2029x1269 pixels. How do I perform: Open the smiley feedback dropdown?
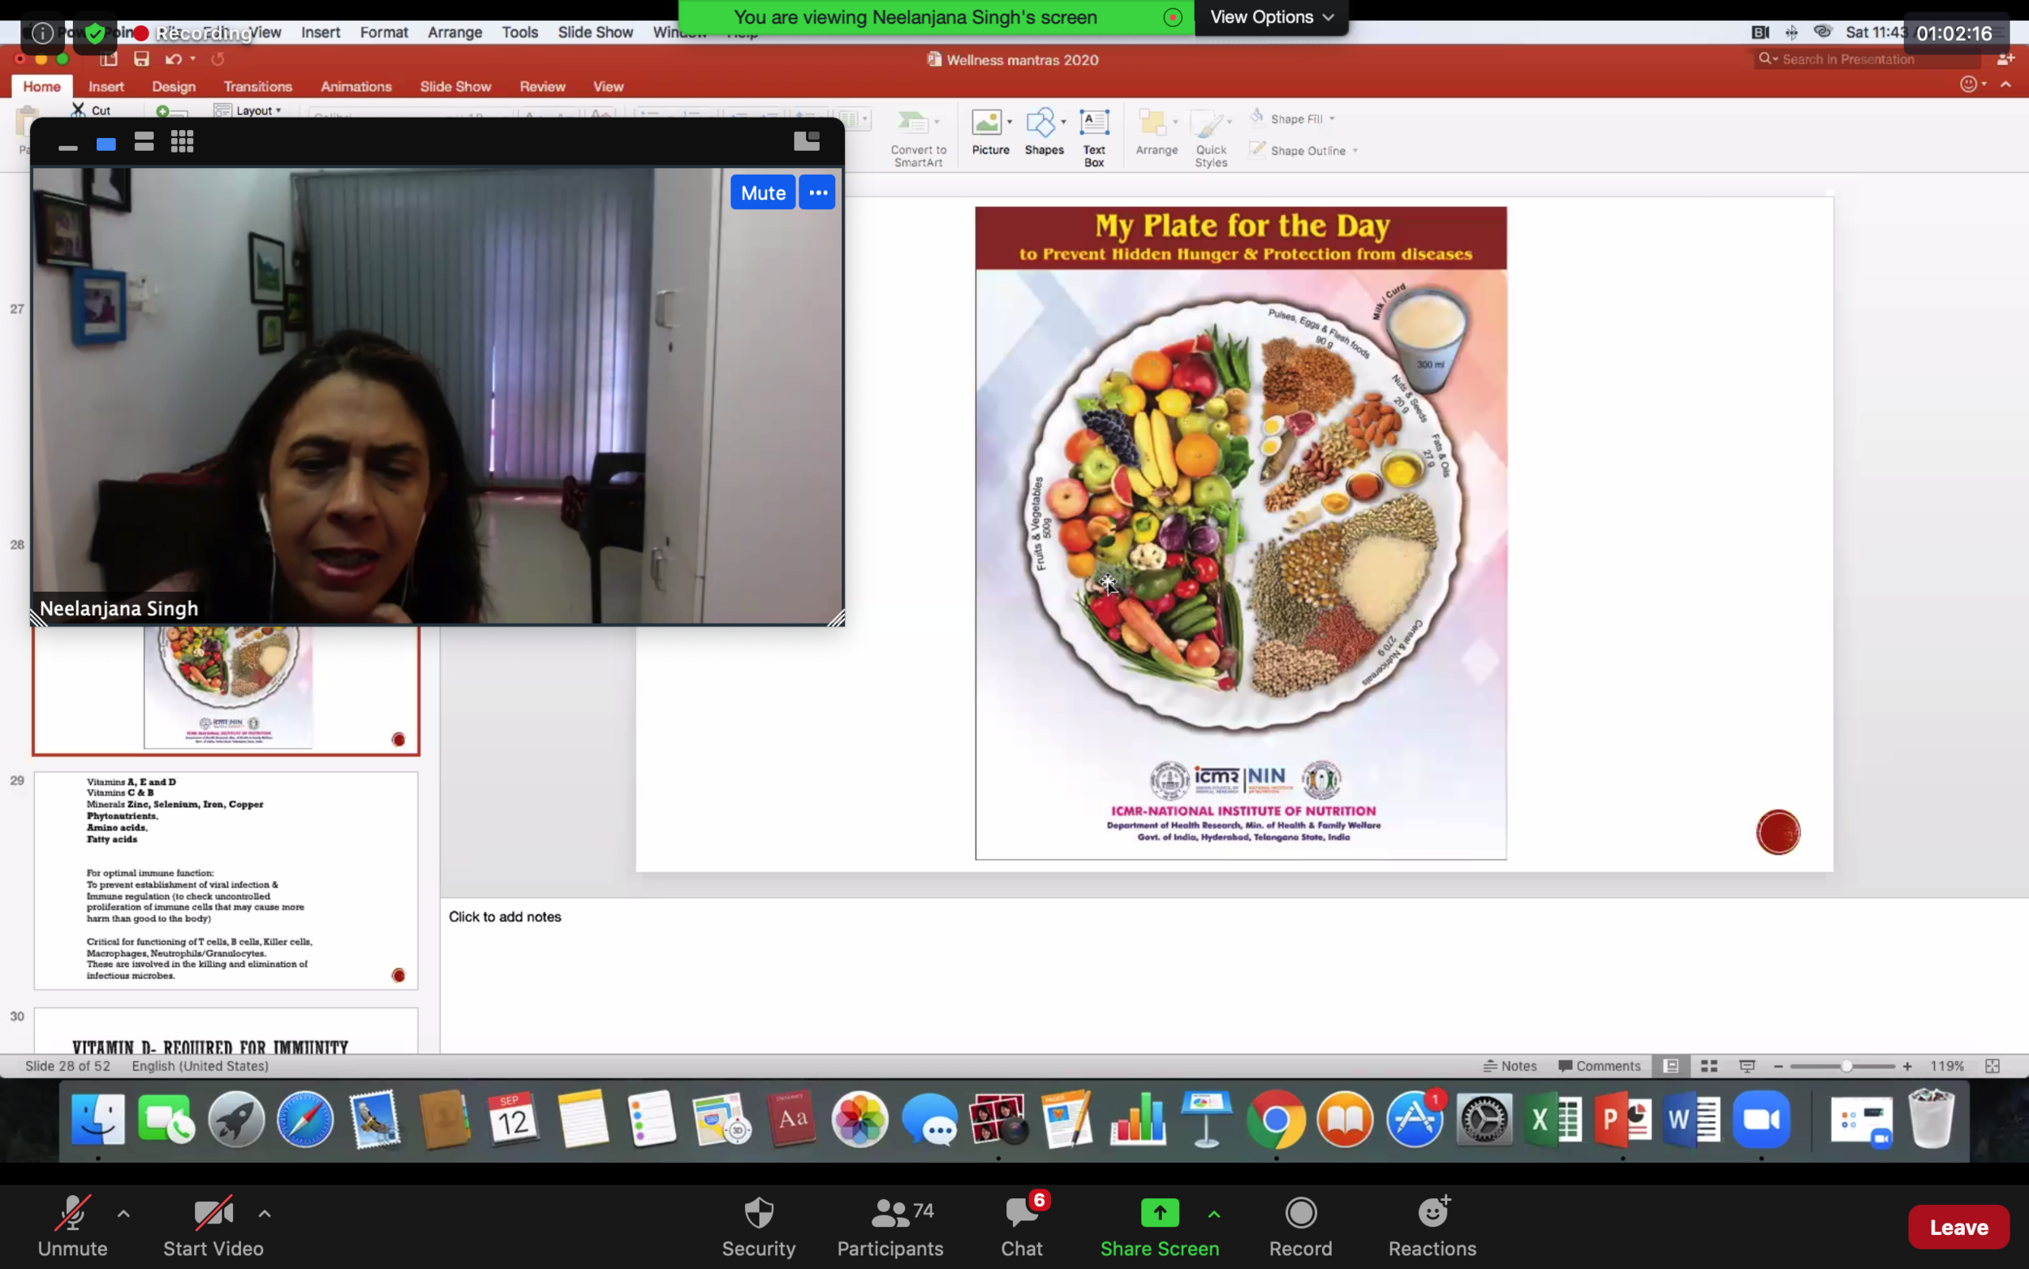click(x=1973, y=84)
